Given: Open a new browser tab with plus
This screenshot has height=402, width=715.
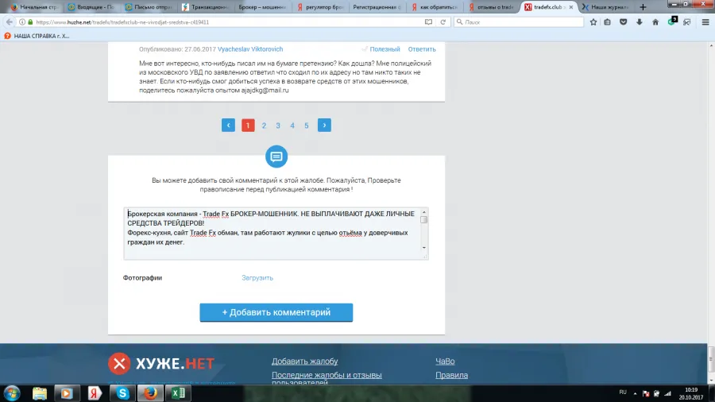Looking at the screenshot, I should click(643, 7).
